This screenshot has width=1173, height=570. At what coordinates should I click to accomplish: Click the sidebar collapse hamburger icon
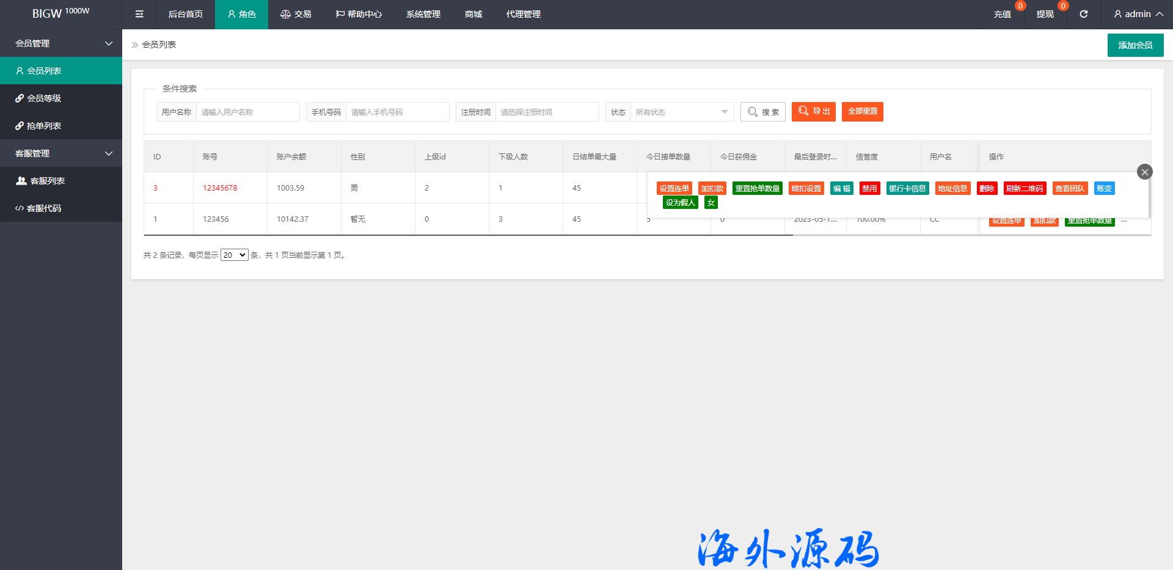pyautogui.click(x=139, y=14)
